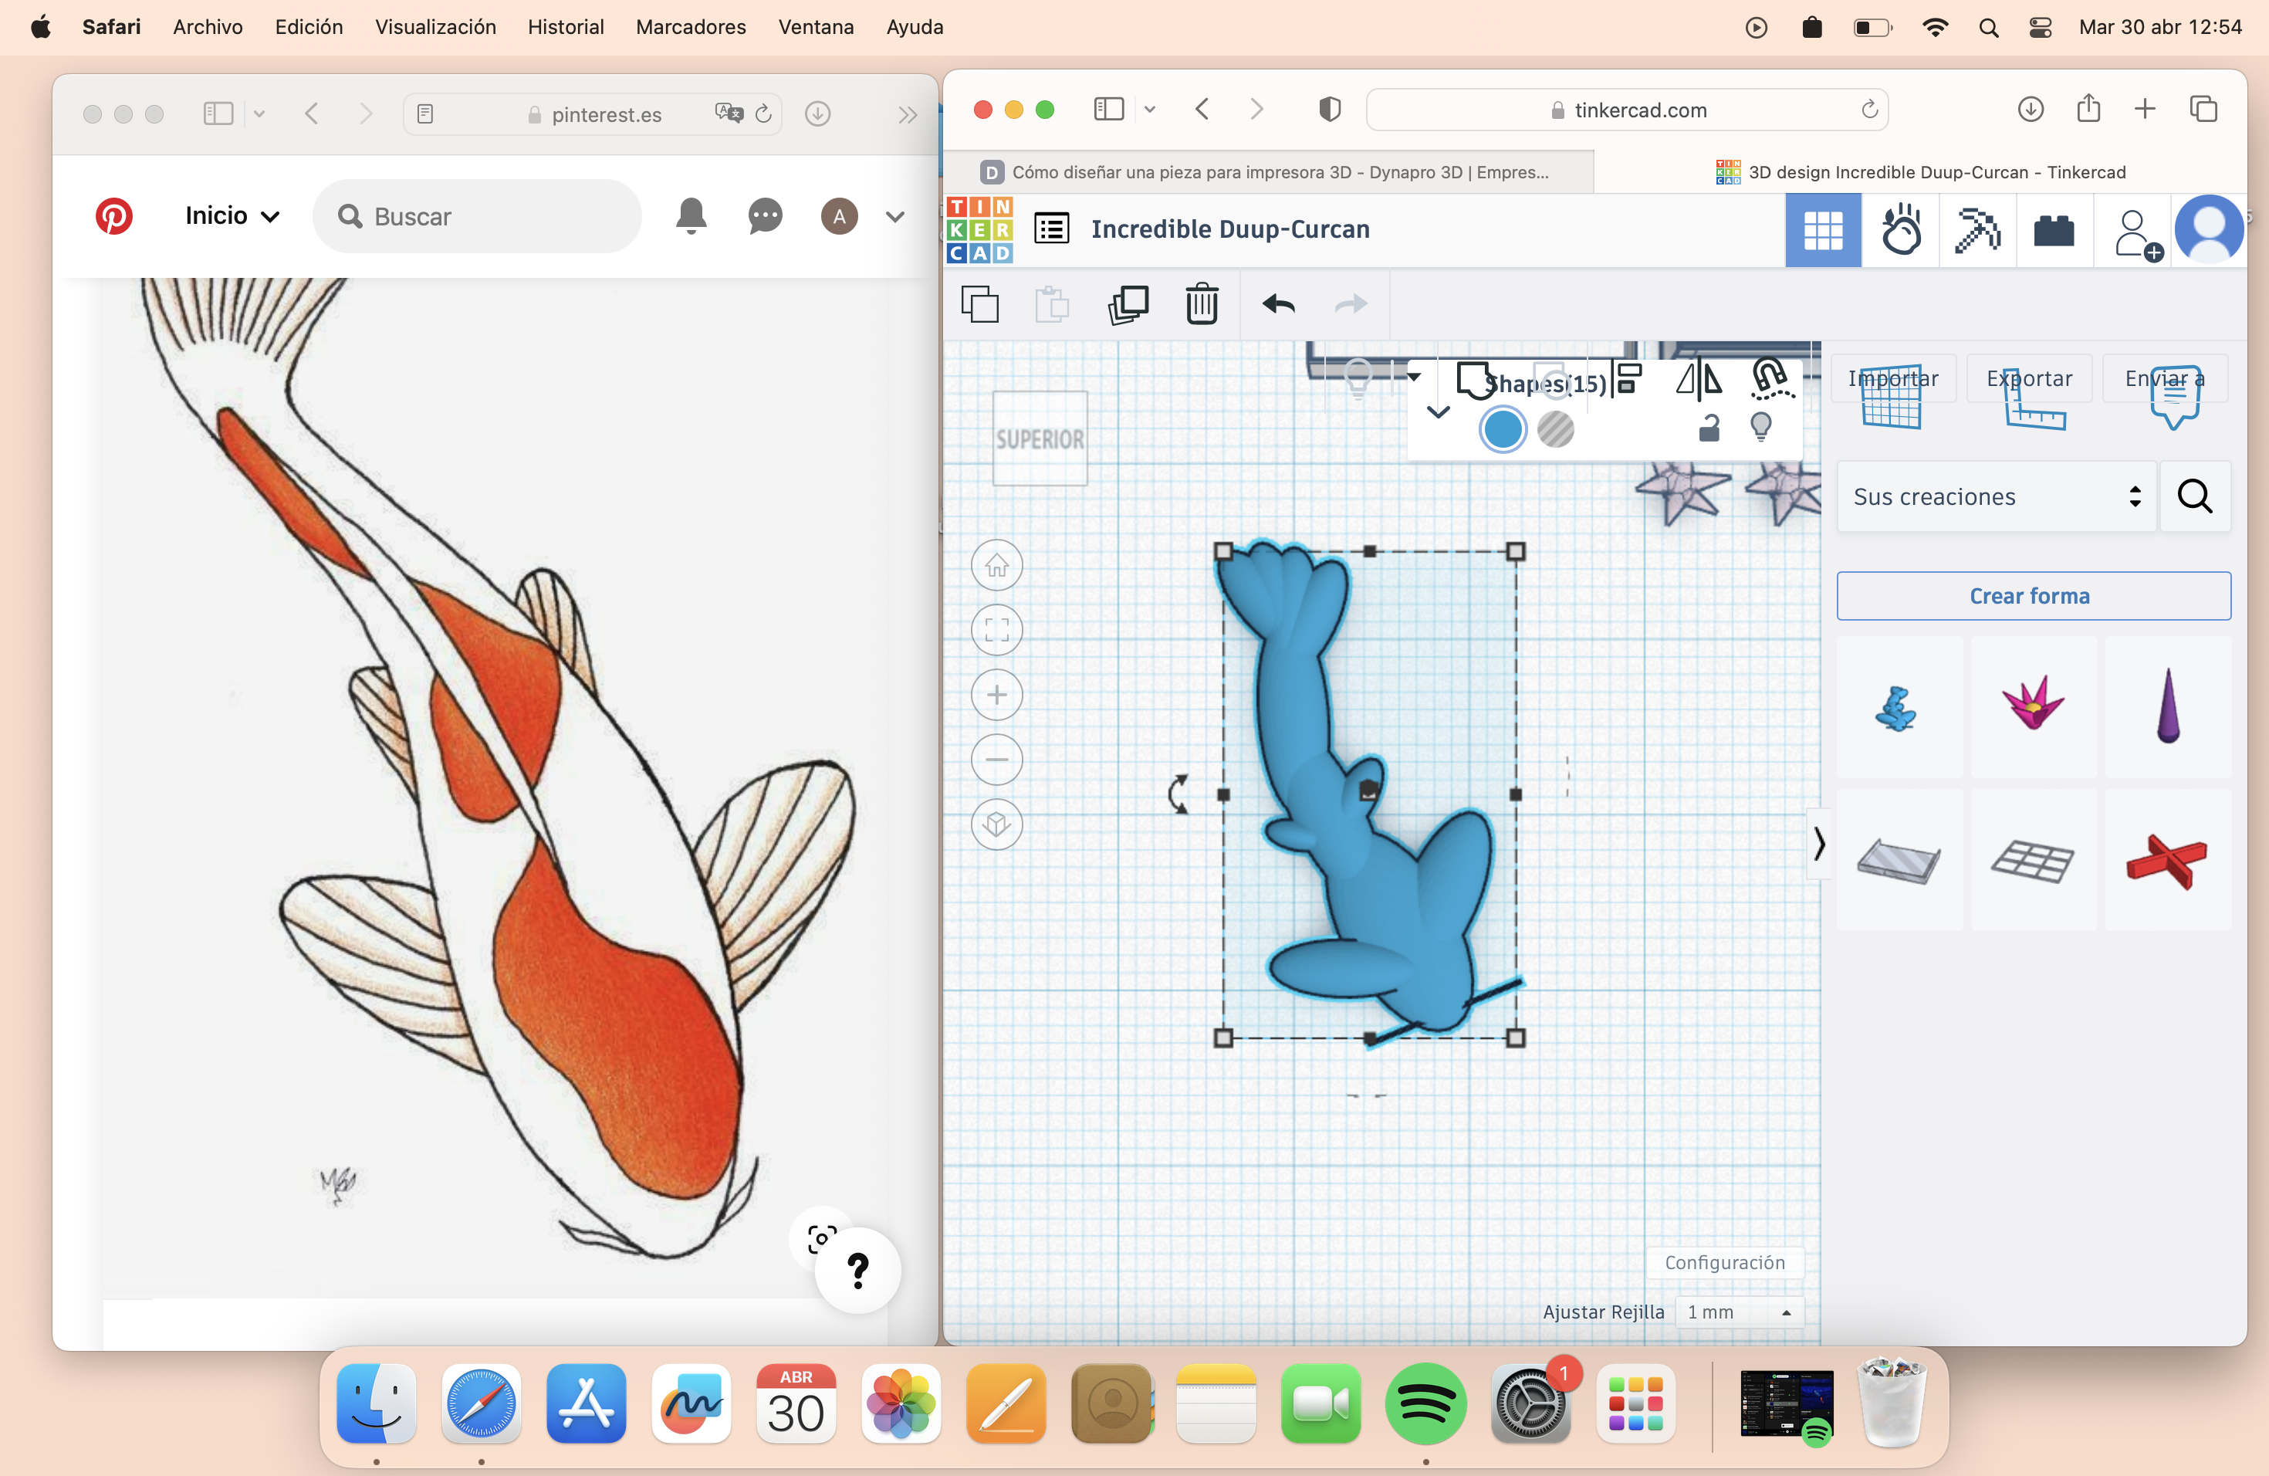Toggle Safari sidebar in tinkercad window
Image resolution: width=2269 pixels, height=1476 pixels.
tap(1109, 110)
